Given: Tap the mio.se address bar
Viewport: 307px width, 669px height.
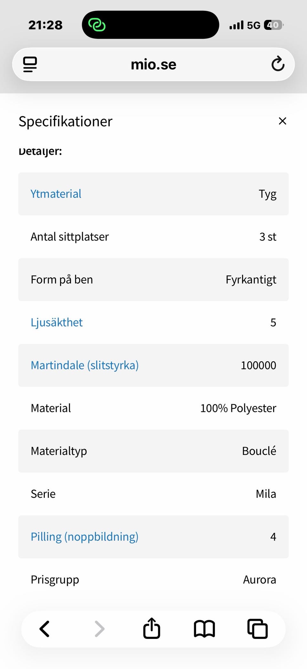Looking at the screenshot, I should click(153, 64).
